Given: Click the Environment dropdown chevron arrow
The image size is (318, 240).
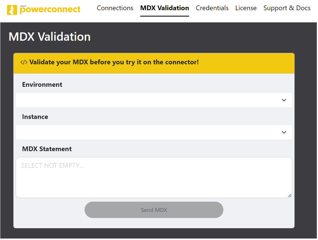Looking at the screenshot, I should point(284,100).
